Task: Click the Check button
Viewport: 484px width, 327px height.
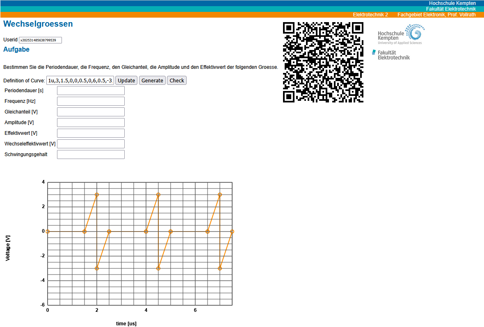Action: point(177,80)
